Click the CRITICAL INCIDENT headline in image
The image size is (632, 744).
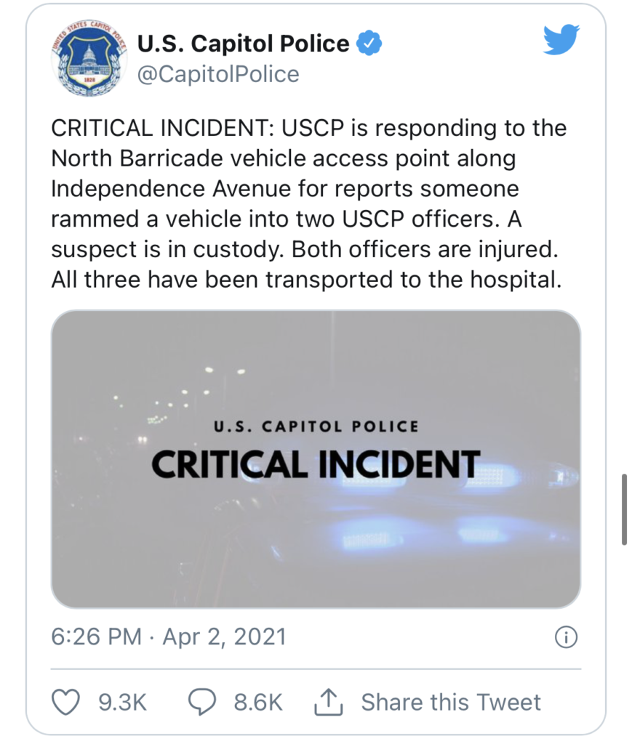pos(316,464)
